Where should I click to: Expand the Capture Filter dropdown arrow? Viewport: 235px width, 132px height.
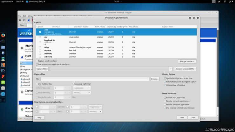pyautogui.click(x=171, y=69)
